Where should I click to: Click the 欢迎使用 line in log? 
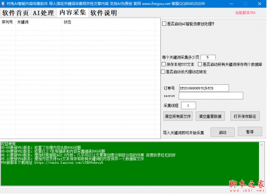click(x=8, y=144)
